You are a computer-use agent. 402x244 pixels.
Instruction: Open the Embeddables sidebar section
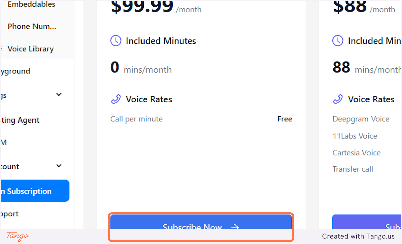click(31, 4)
